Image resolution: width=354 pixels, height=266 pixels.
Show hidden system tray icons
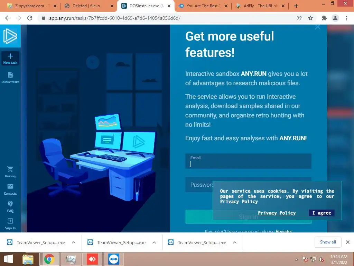point(296,259)
